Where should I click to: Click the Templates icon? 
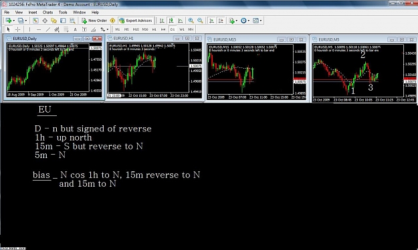coord(255,21)
